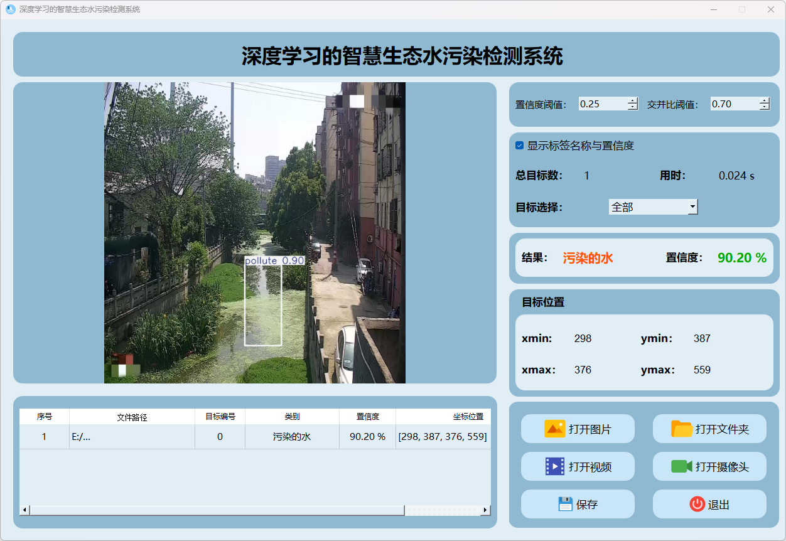Click the detected pollute box in image
This screenshot has height=541, width=786.
[263, 301]
